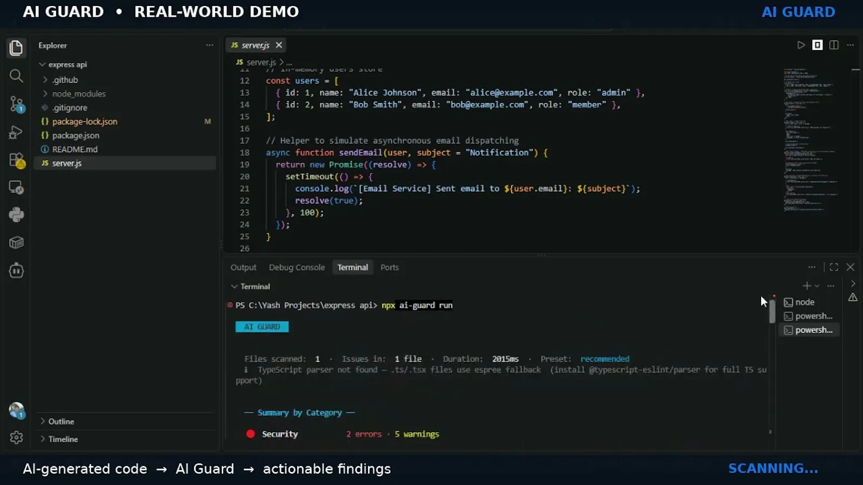Switch to the Debug Console tab
This screenshot has height=485, width=863.
[x=297, y=267]
